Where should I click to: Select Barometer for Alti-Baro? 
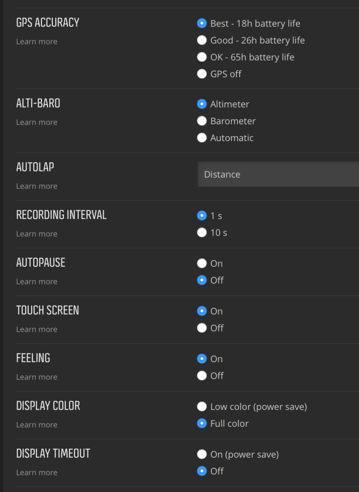coord(202,121)
